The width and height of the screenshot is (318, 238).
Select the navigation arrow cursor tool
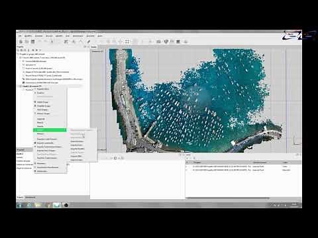[52, 42]
